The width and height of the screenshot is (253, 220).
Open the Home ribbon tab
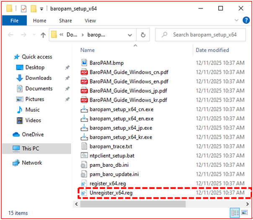click(39, 20)
